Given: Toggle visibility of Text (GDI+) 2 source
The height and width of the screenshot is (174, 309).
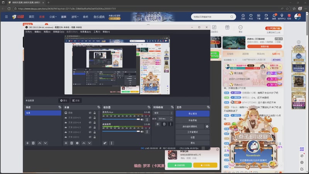Looking at the screenshot, I should click(90, 132).
